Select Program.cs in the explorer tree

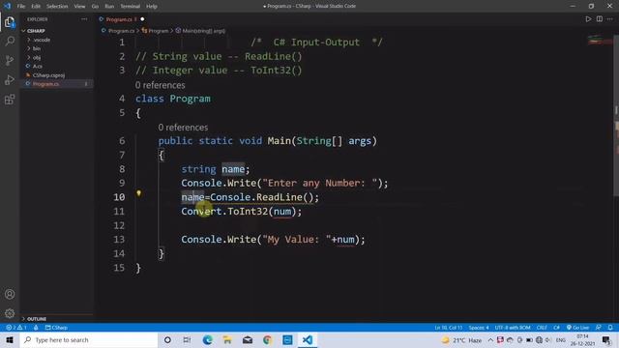(45, 84)
